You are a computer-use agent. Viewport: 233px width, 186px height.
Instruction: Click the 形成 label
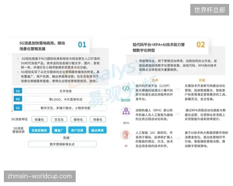66,138
